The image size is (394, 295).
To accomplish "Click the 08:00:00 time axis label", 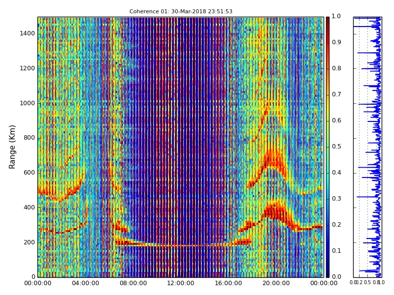I will click(x=133, y=283).
